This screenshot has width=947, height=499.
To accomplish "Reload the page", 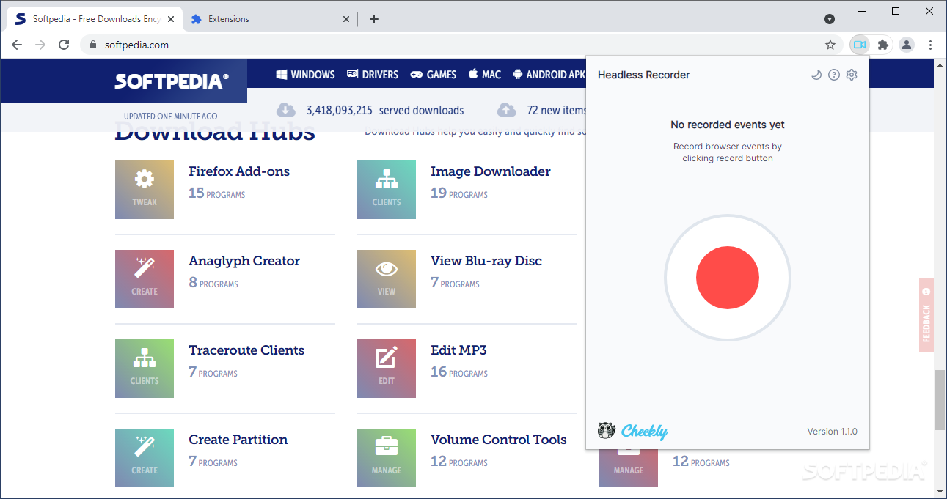I will [x=64, y=45].
